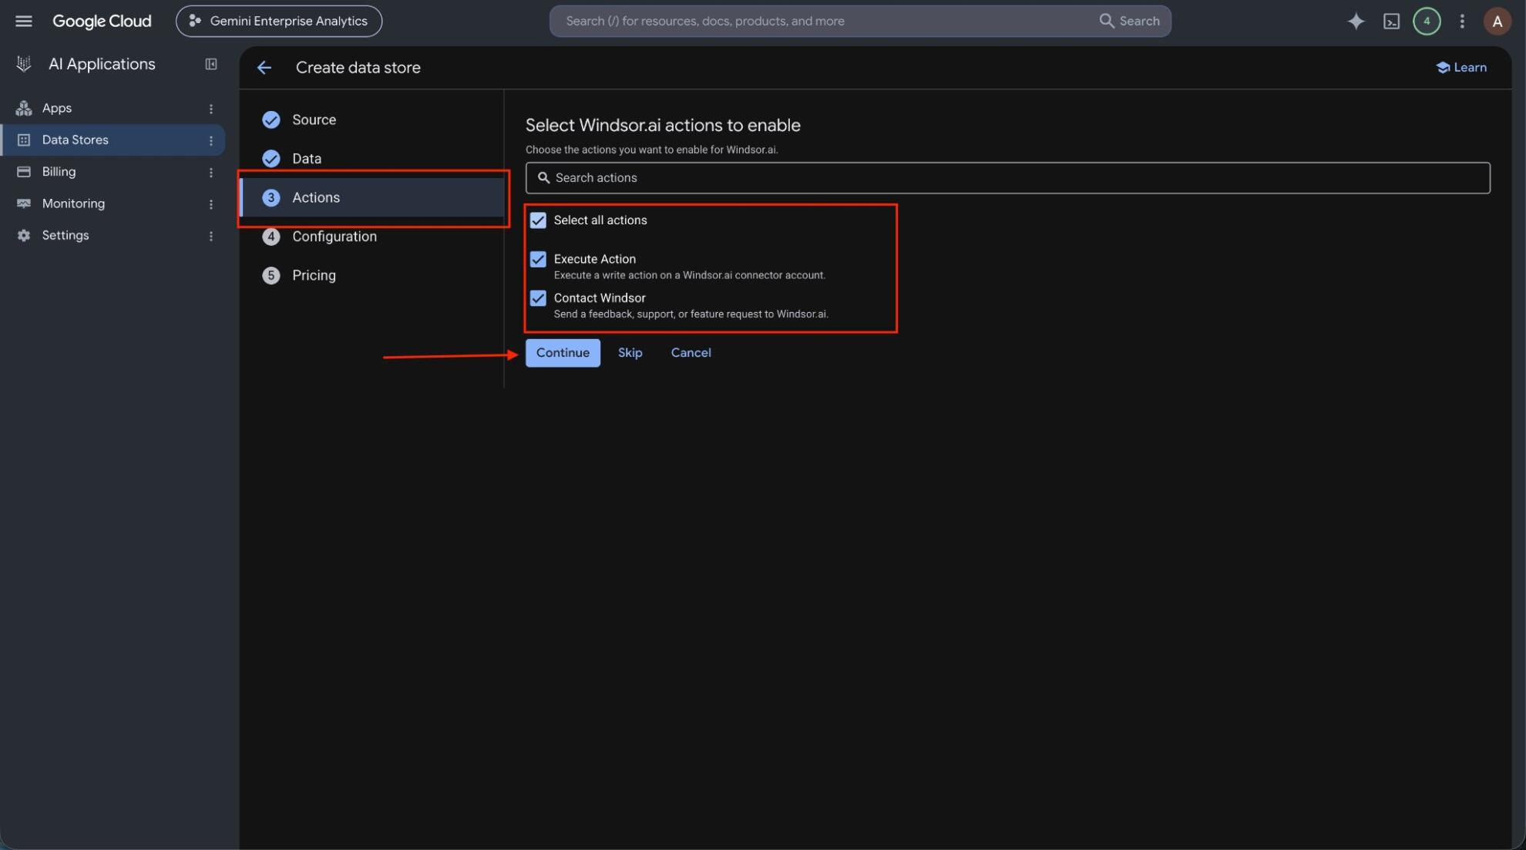This screenshot has height=850, width=1526.
Task: Click the Data Stores sidebar icon
Action: point(24,139)
